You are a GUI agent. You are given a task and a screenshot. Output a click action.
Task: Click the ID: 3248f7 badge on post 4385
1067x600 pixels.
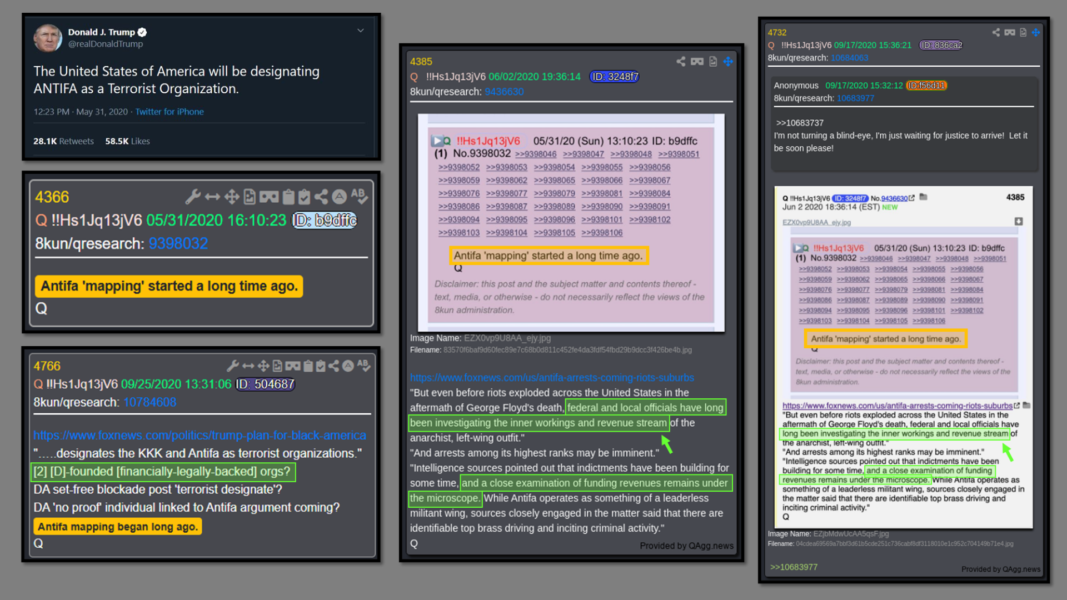click(614, 77)
